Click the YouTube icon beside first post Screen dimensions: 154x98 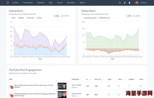pyautogui.click(x=11, y=87)
